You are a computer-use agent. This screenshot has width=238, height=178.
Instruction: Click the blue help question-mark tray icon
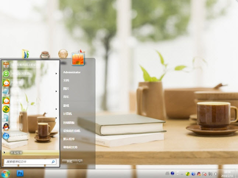[172, 173]
